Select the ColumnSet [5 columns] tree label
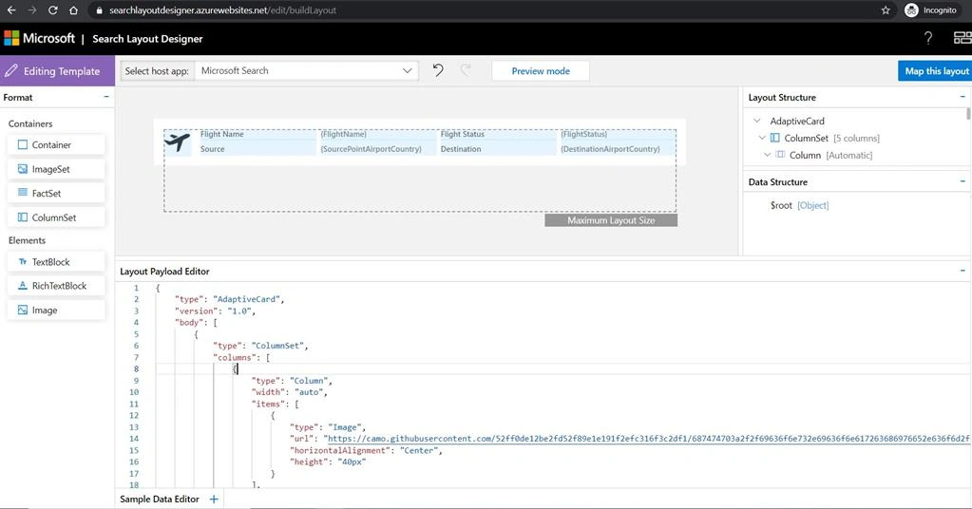This screenshot has height=509, width=972. 832,138
